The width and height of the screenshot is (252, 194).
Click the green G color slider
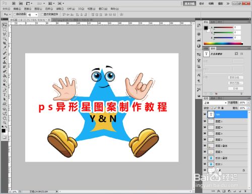click(223, 32)
